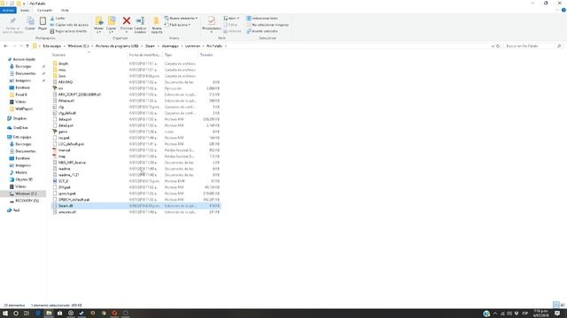Sort by the Nombre column header
567x318 pixels.
pyautogui.click(x=89, y=55)
